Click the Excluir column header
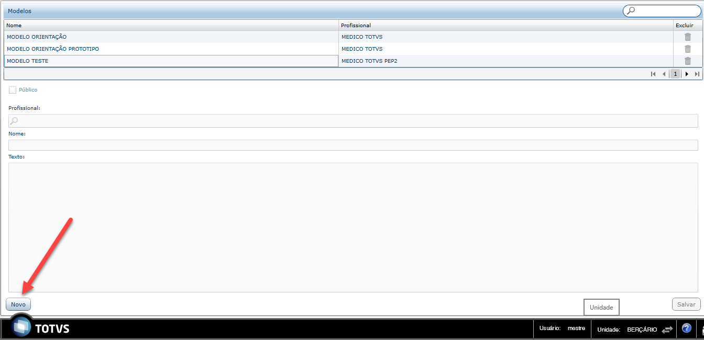704x340 pixels. pos(688,25)
